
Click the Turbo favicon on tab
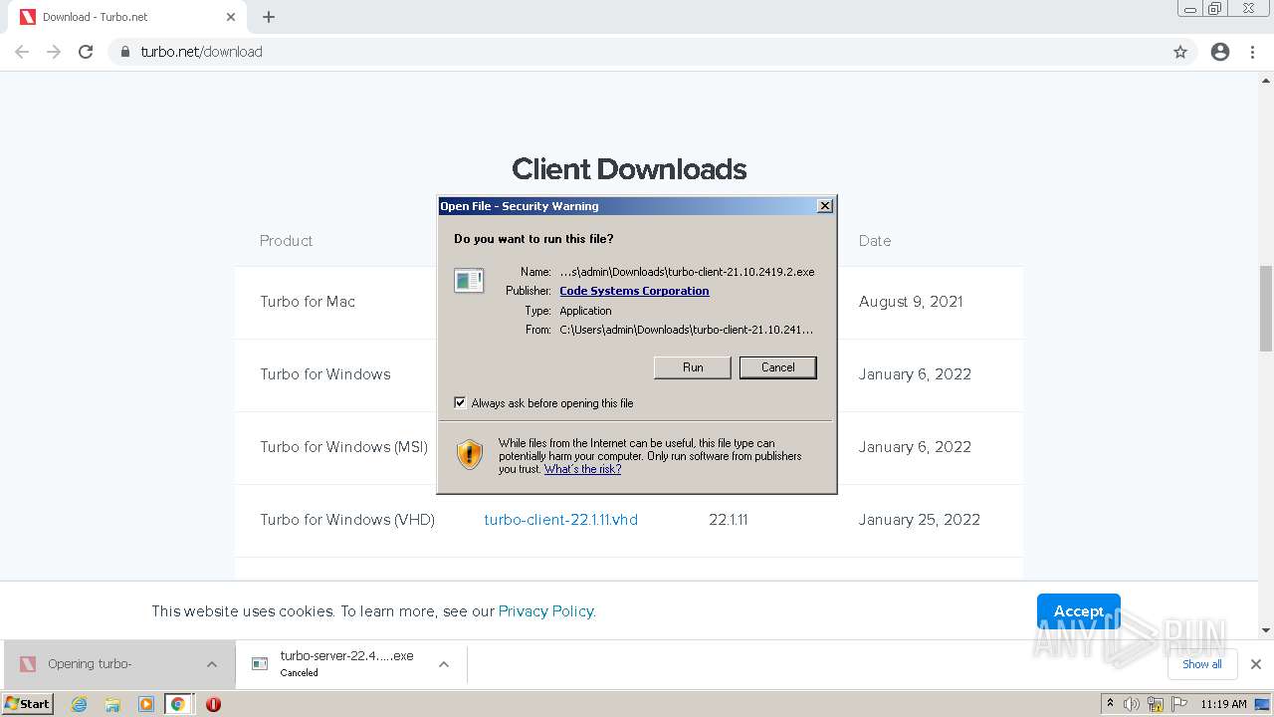coord(28,17)
